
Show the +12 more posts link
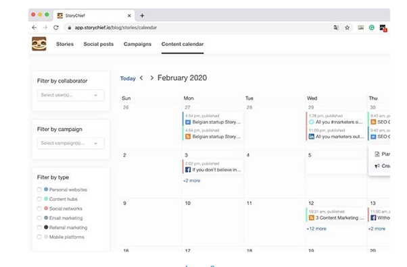pos(316,229)
